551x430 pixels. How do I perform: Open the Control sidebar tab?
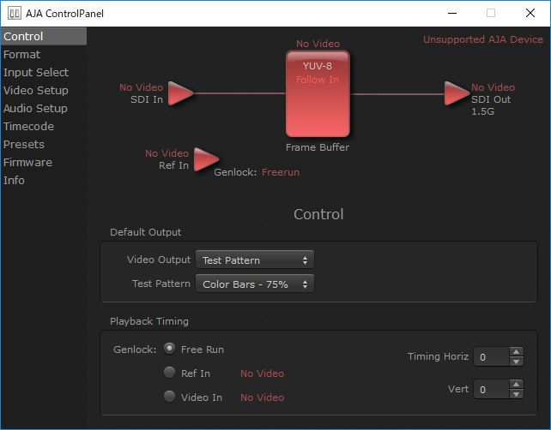(x=44, y=36)
